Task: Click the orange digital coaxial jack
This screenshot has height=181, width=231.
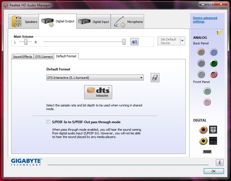Action: coord(203,130)
